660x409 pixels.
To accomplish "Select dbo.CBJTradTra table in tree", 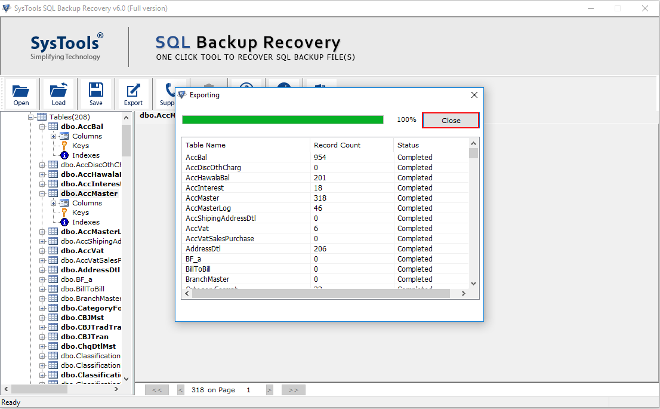I will pos(91,327).
